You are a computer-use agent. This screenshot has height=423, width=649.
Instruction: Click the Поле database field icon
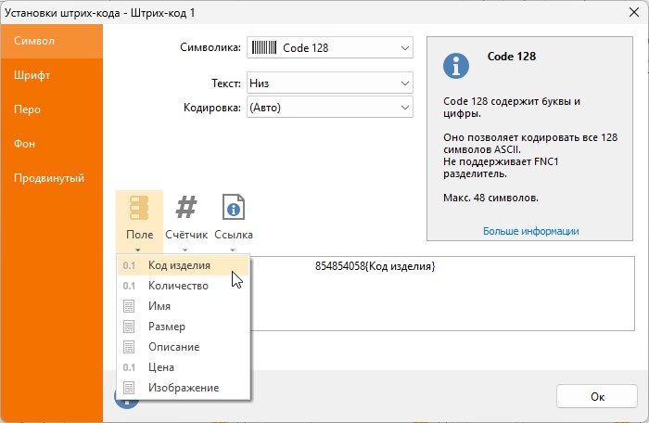click(x=139, y=208)
